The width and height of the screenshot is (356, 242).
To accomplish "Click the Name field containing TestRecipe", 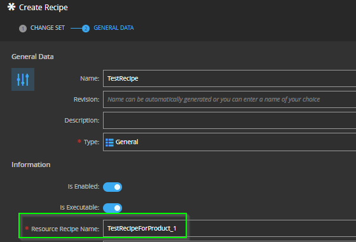I will tap(229, 79).
